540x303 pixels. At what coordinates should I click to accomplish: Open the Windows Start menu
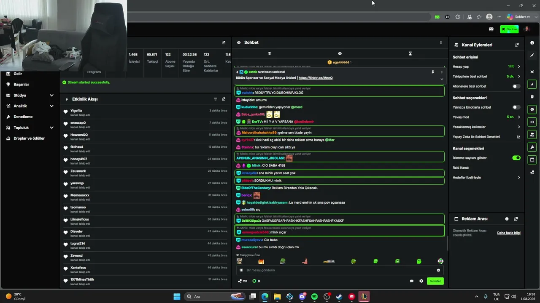pyautogui.click(x=177, y=297)
